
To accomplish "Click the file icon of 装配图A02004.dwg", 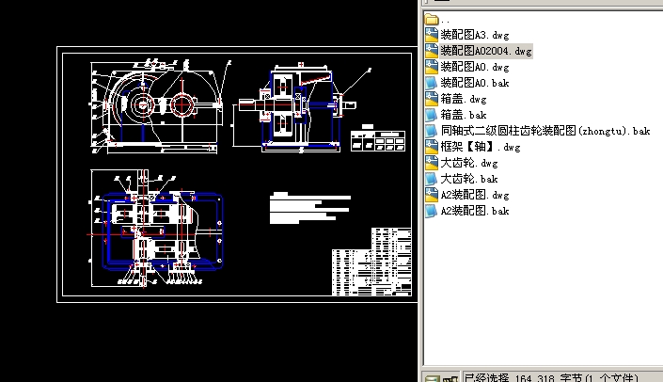I will tap(432, 51).
